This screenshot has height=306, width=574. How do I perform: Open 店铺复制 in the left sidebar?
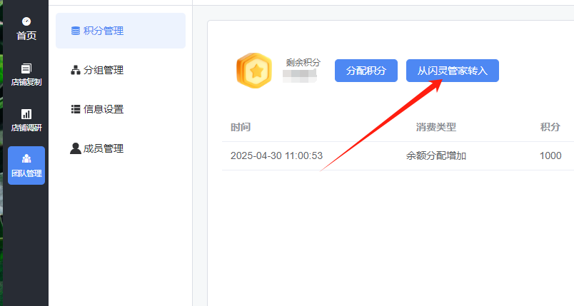(x=26, y=75)
